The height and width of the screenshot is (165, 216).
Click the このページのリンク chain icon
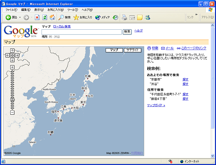178,48
